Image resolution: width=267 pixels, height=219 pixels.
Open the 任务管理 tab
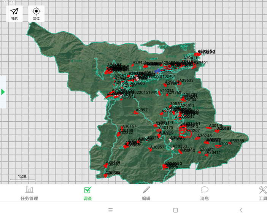29,193
